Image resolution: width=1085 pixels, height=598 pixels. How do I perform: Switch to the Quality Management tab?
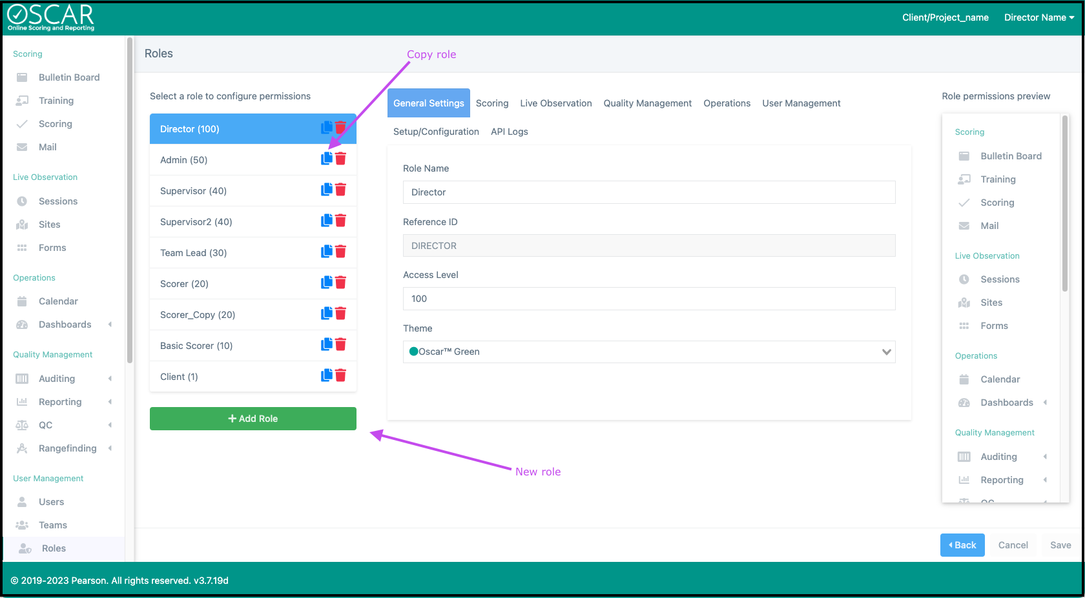click(x=647, y=103)
